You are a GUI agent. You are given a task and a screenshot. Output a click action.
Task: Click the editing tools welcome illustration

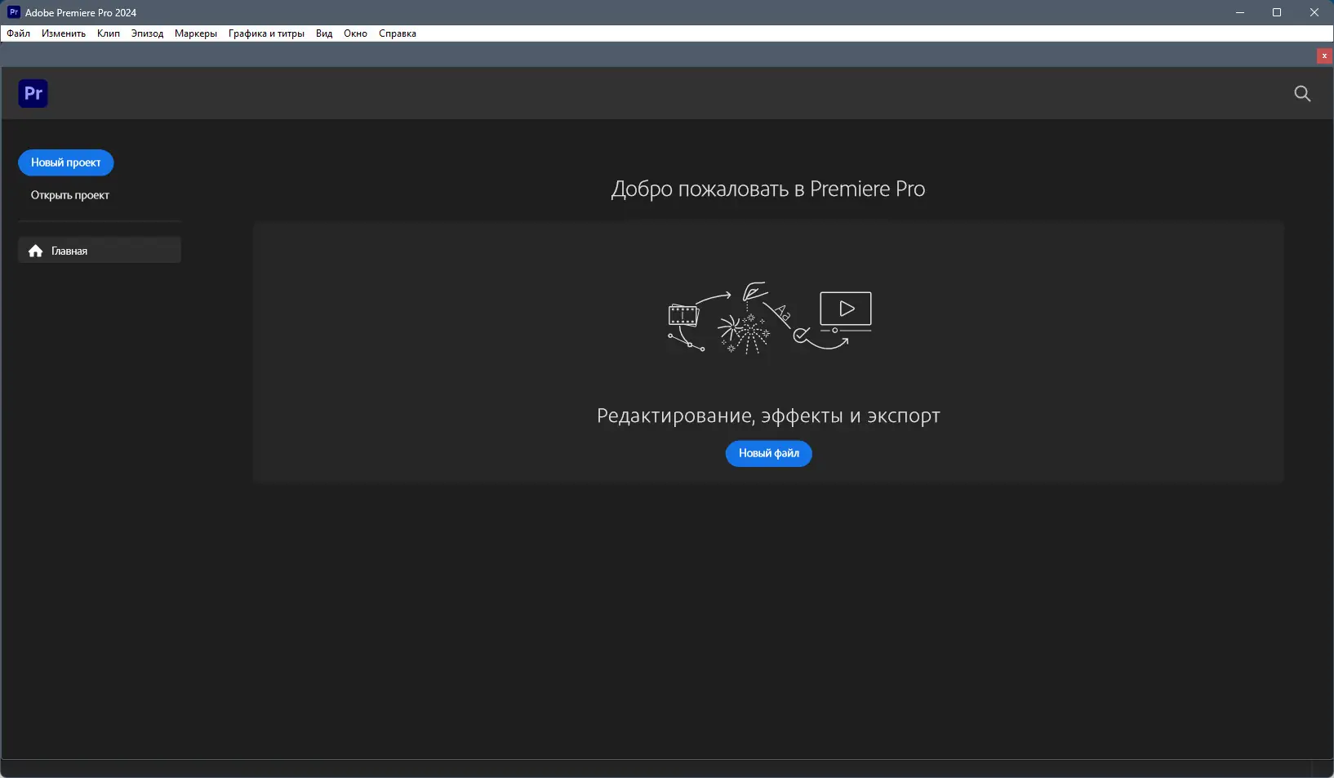coord(767,319)
